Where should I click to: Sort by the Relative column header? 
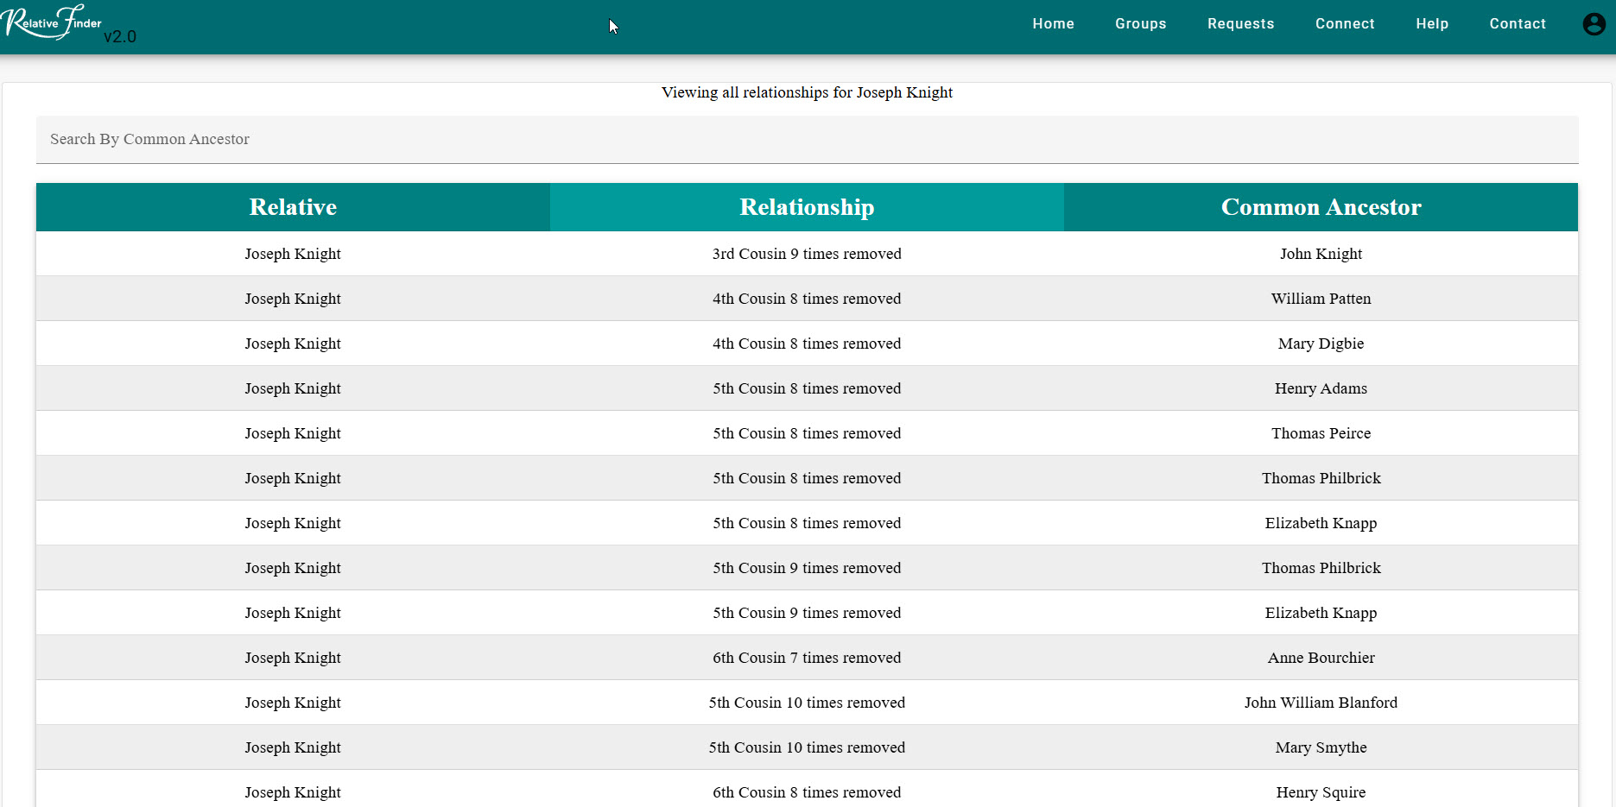pyautogui.click(x=293, y=207)
